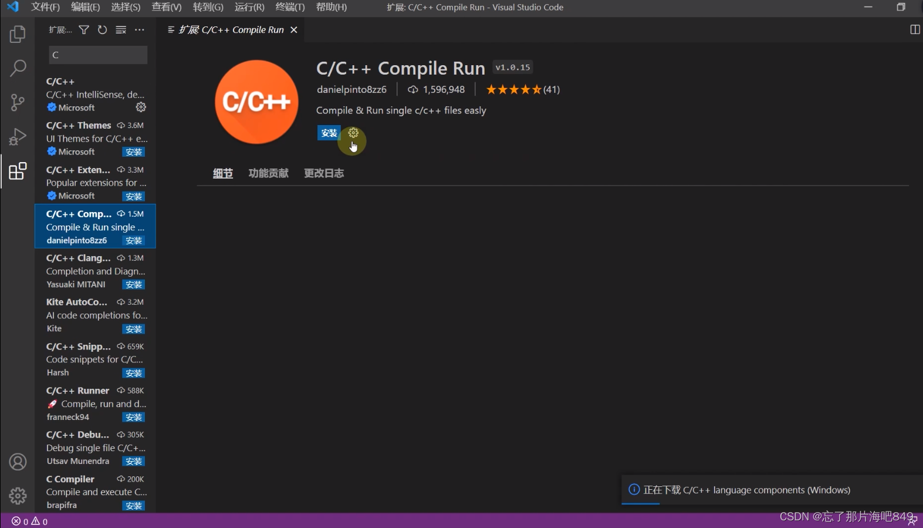Install C/C++ Clang extension
This screenshot has width=923, height=528.
pos(134,285)
